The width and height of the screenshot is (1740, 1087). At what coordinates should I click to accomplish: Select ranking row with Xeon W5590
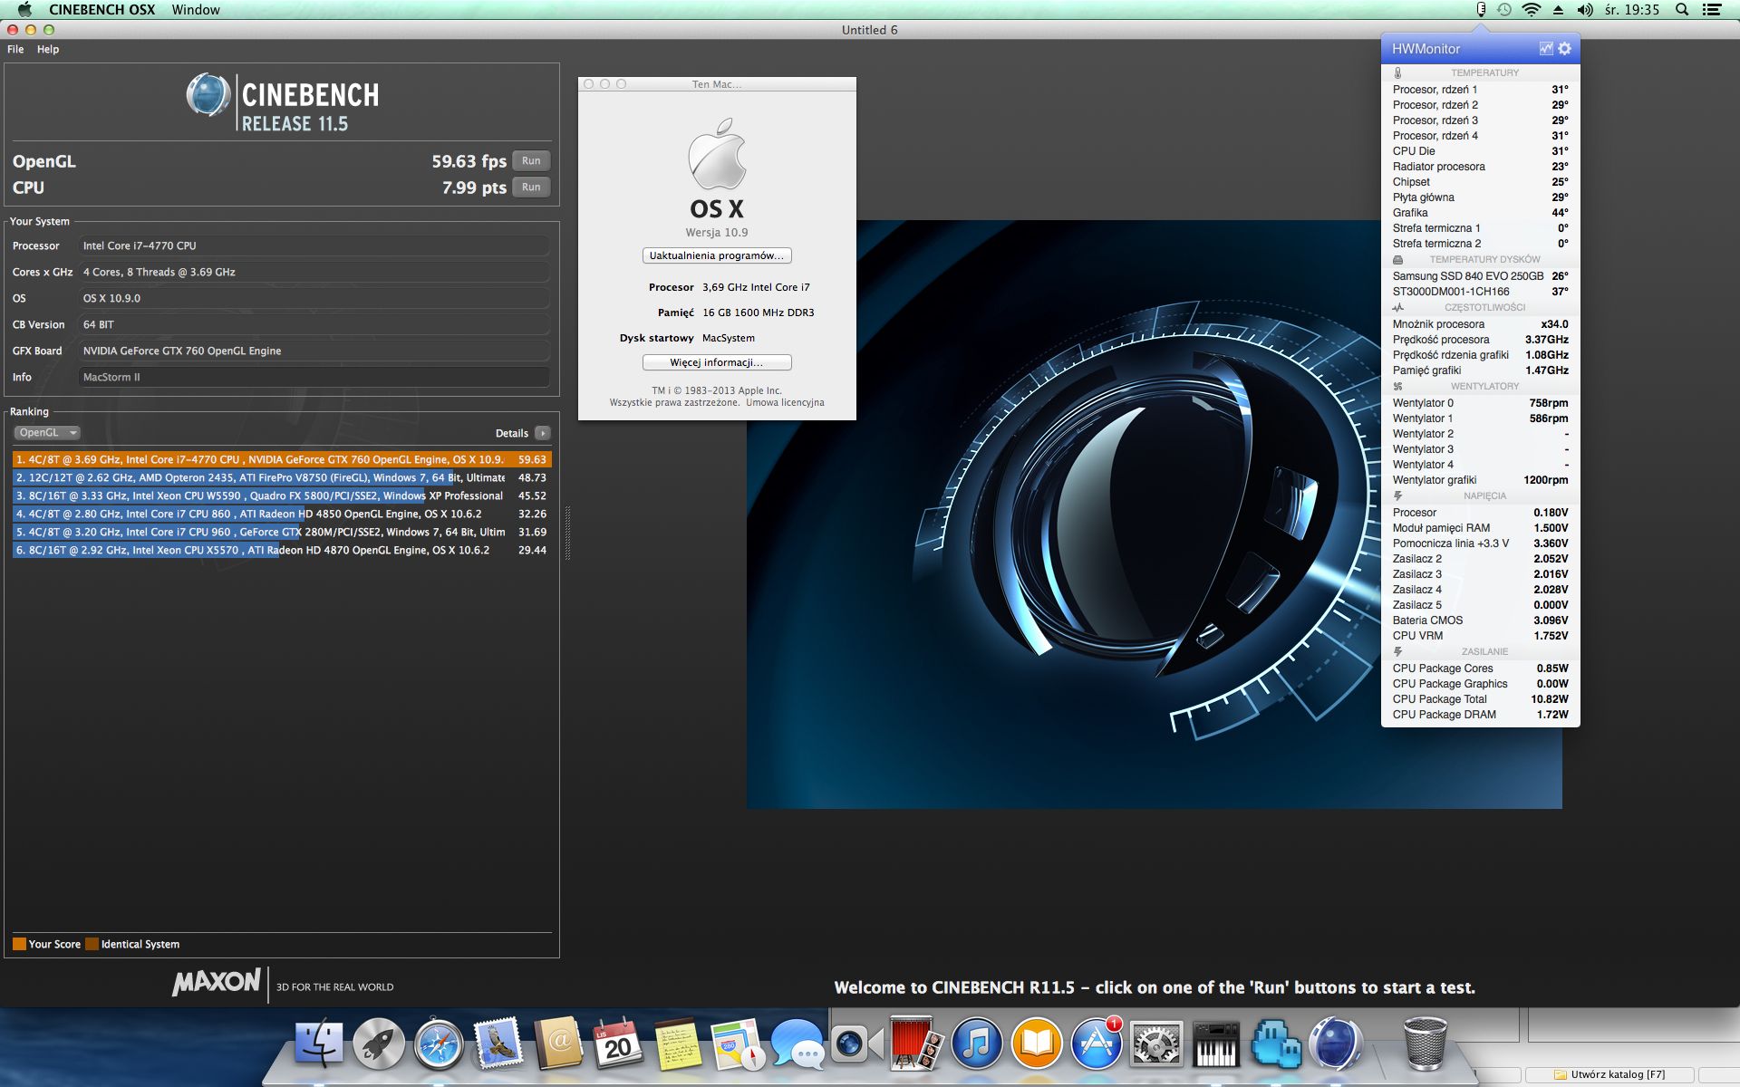coord(282,495)
